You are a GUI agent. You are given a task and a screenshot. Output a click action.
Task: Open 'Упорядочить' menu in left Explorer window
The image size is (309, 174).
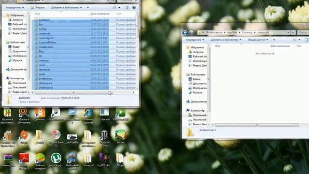(x=14, y=8)
